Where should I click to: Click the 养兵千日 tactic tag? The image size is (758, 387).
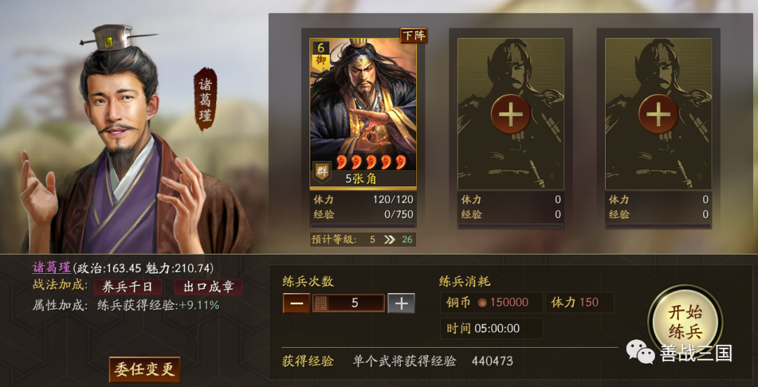pos(127,287)
